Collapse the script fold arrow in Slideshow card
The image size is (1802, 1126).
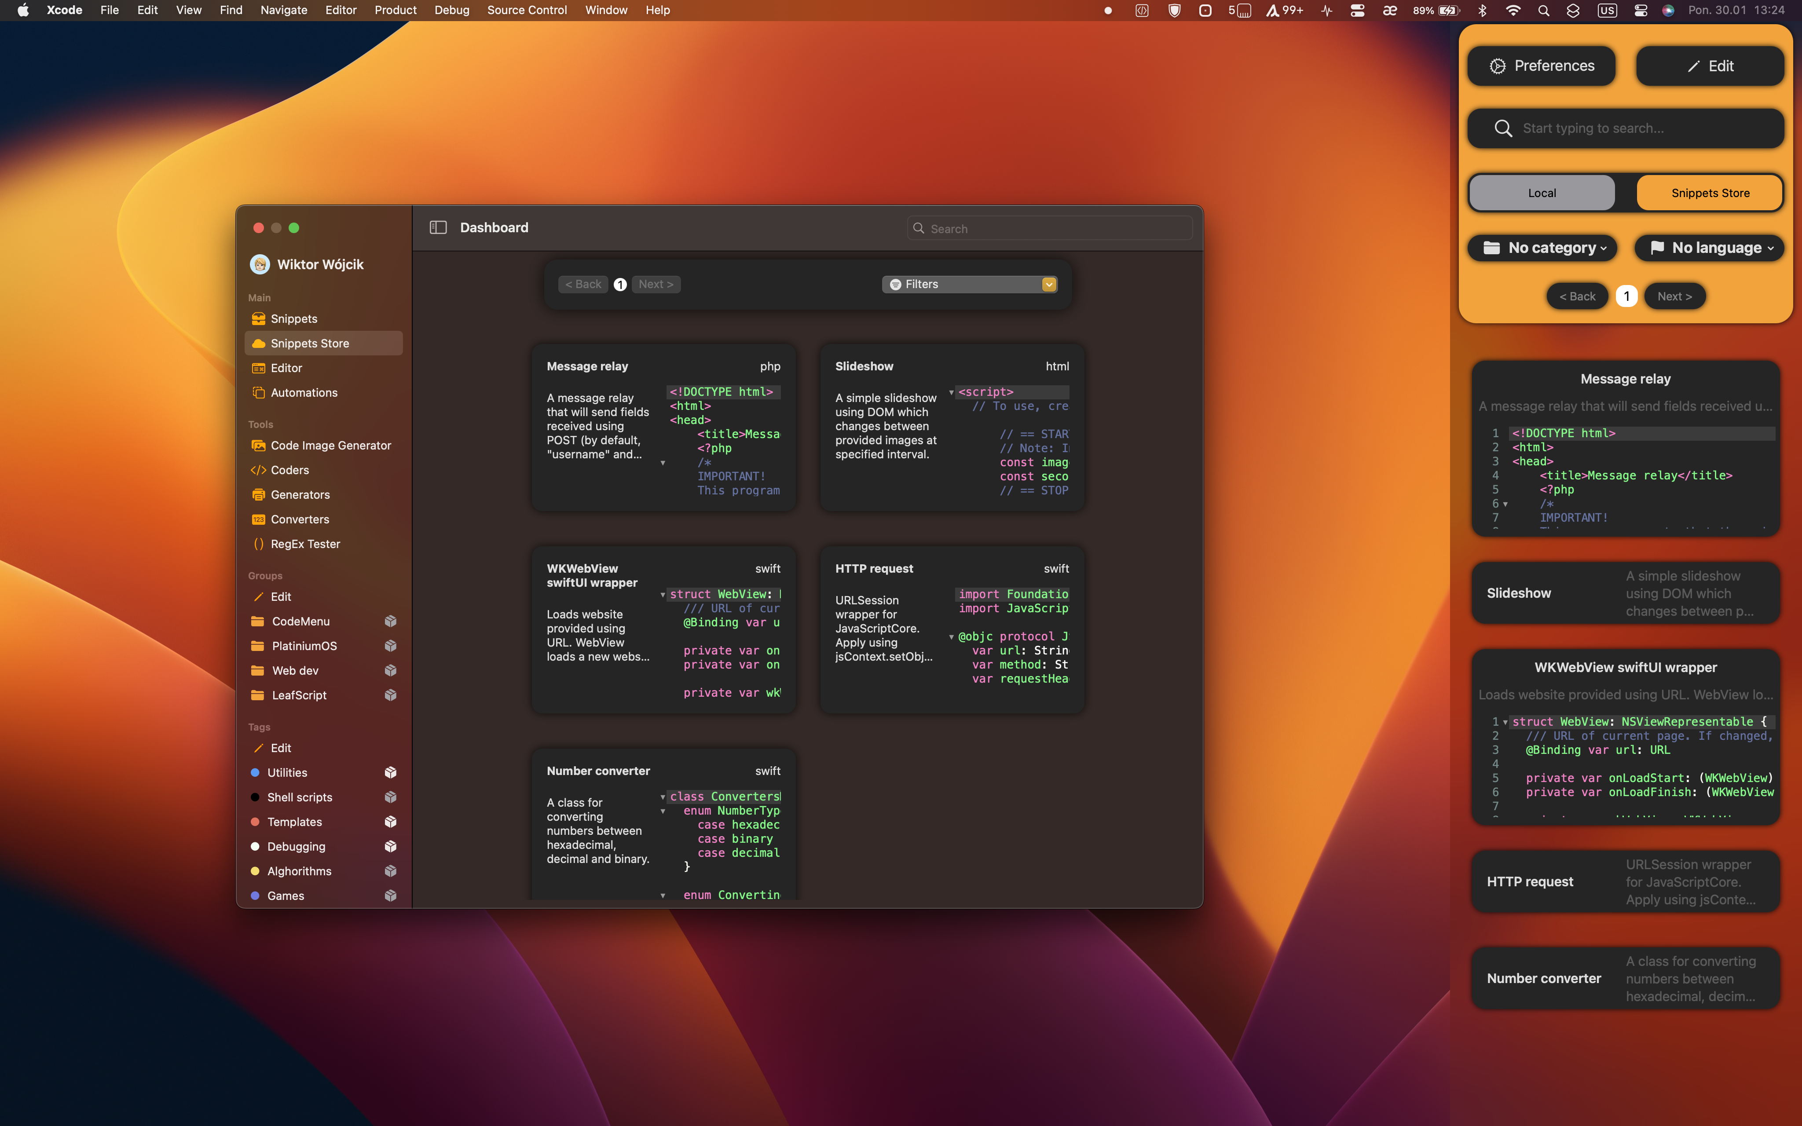point(951,392)
